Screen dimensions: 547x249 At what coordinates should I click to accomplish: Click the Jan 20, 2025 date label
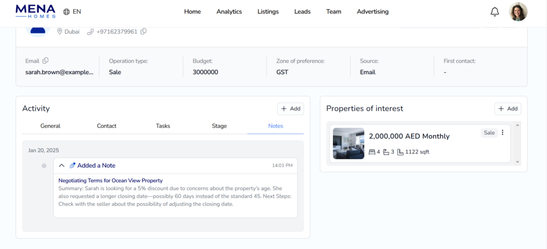pos(44,151)
